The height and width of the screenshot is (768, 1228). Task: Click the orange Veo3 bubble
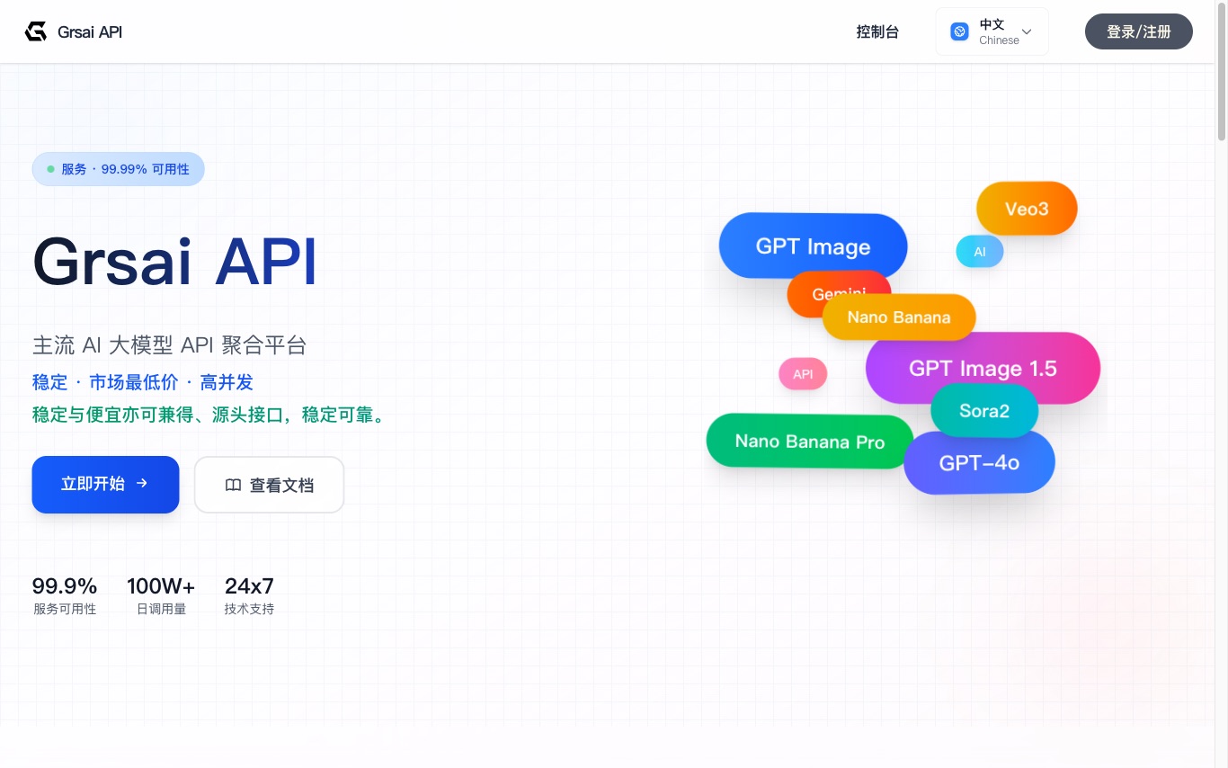(1027, 209)
